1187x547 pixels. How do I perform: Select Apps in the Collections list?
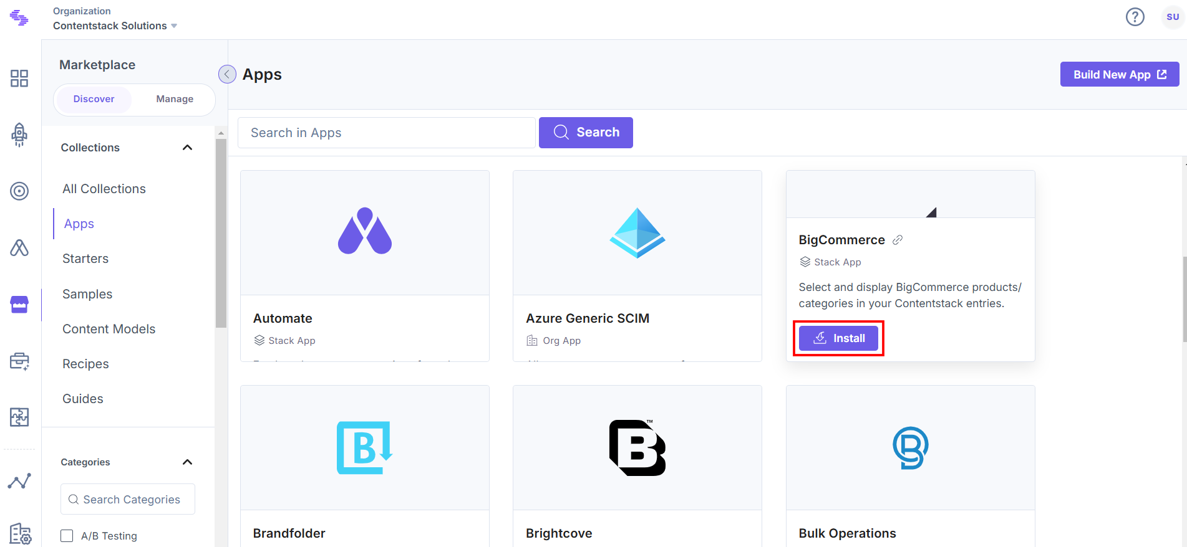point(79,224)
